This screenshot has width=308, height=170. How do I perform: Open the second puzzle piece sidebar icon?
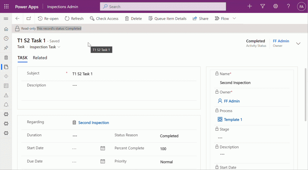coord(6,124)
